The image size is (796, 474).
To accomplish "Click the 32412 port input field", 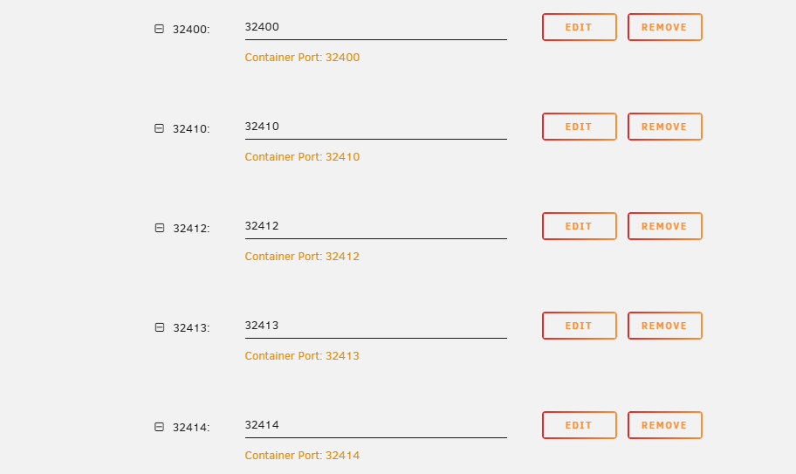I will pos(375,226).
